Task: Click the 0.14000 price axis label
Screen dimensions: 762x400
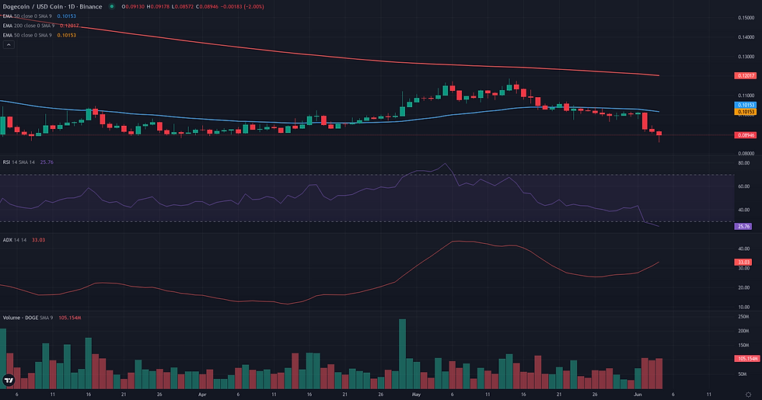Action: 746,37
